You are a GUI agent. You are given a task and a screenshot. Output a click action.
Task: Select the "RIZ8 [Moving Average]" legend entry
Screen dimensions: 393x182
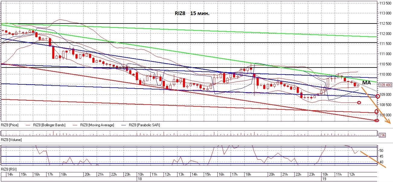pos(97,125)
